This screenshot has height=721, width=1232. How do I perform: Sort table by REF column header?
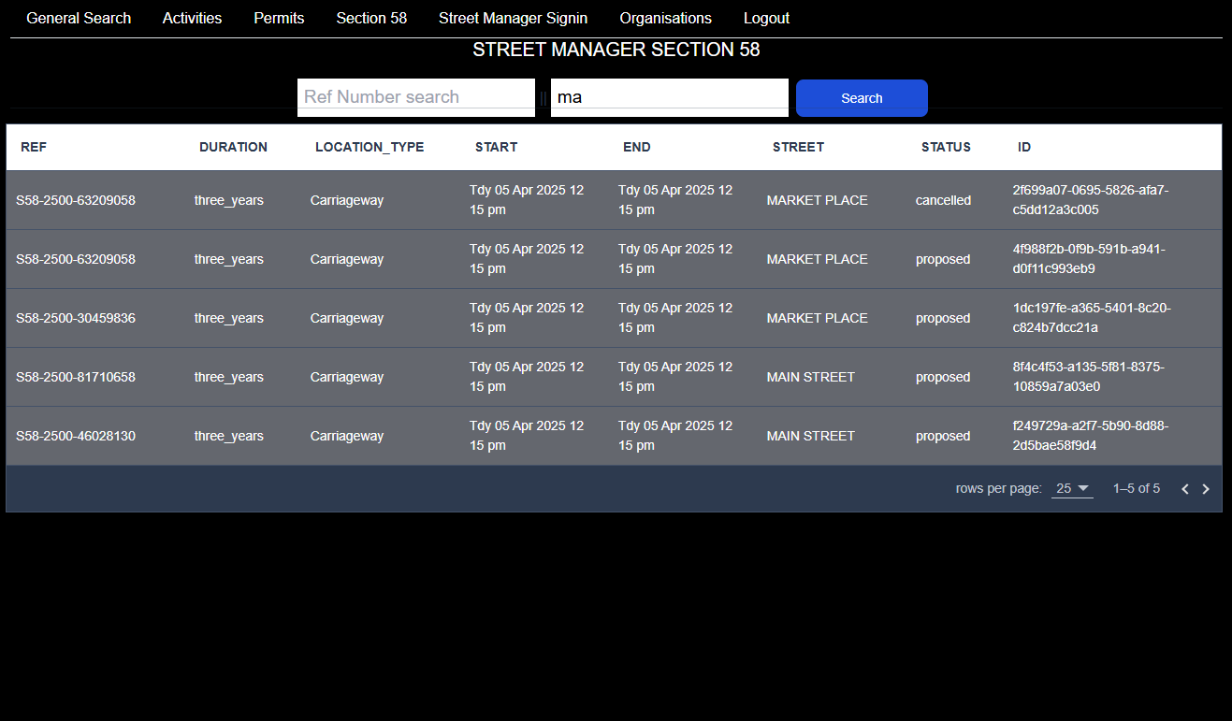tap(34, 147)
